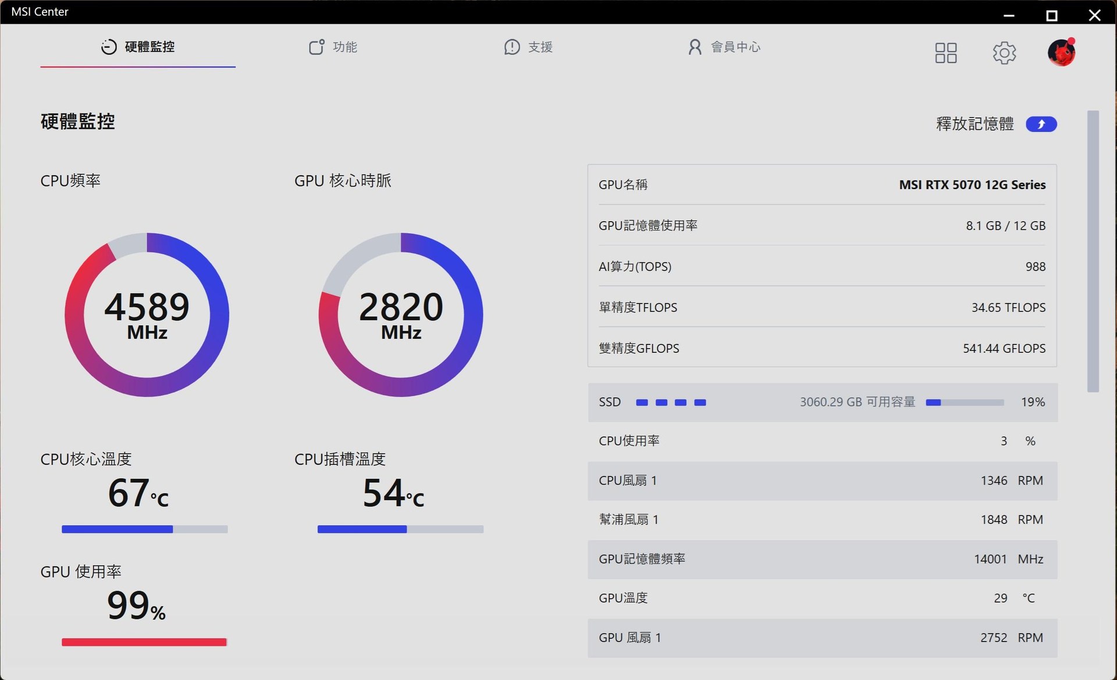Image resolution: width=1117 pixels, height=680 pixels.
Task: Click the 單精度TFLOPS label
Action: 638,307
